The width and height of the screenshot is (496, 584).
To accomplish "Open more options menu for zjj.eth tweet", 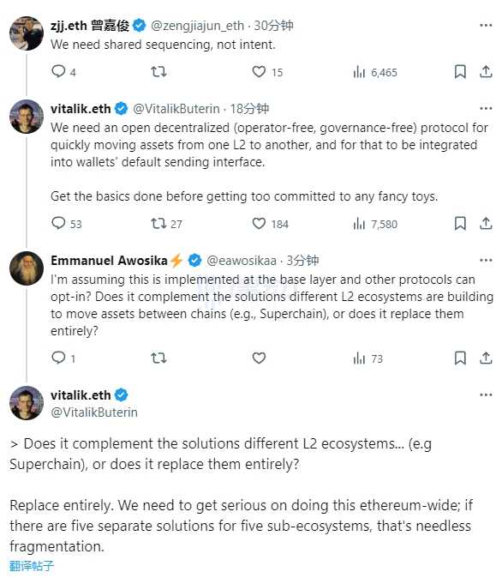I will click(x=486, y=26).
